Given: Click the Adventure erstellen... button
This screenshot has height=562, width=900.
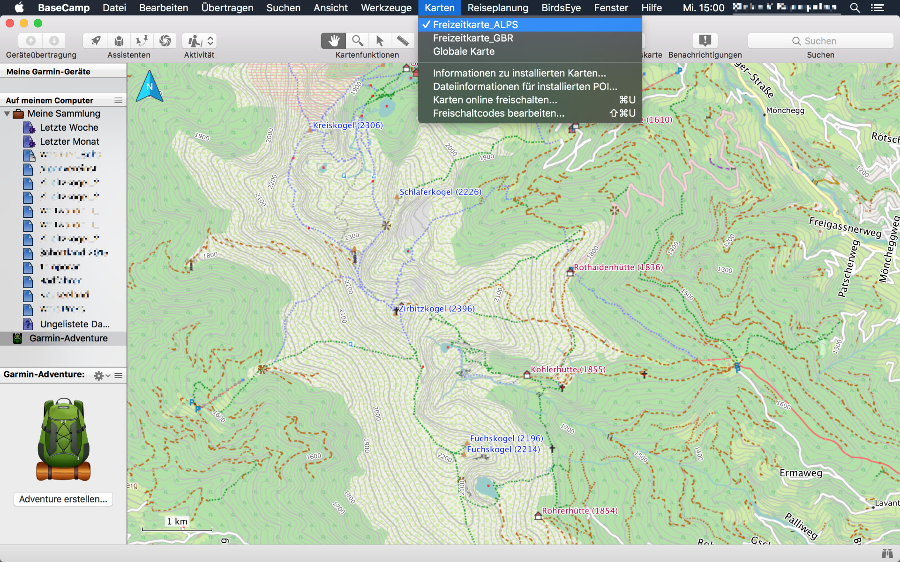Looking at the screenshot, I should (x=63, y=499).
